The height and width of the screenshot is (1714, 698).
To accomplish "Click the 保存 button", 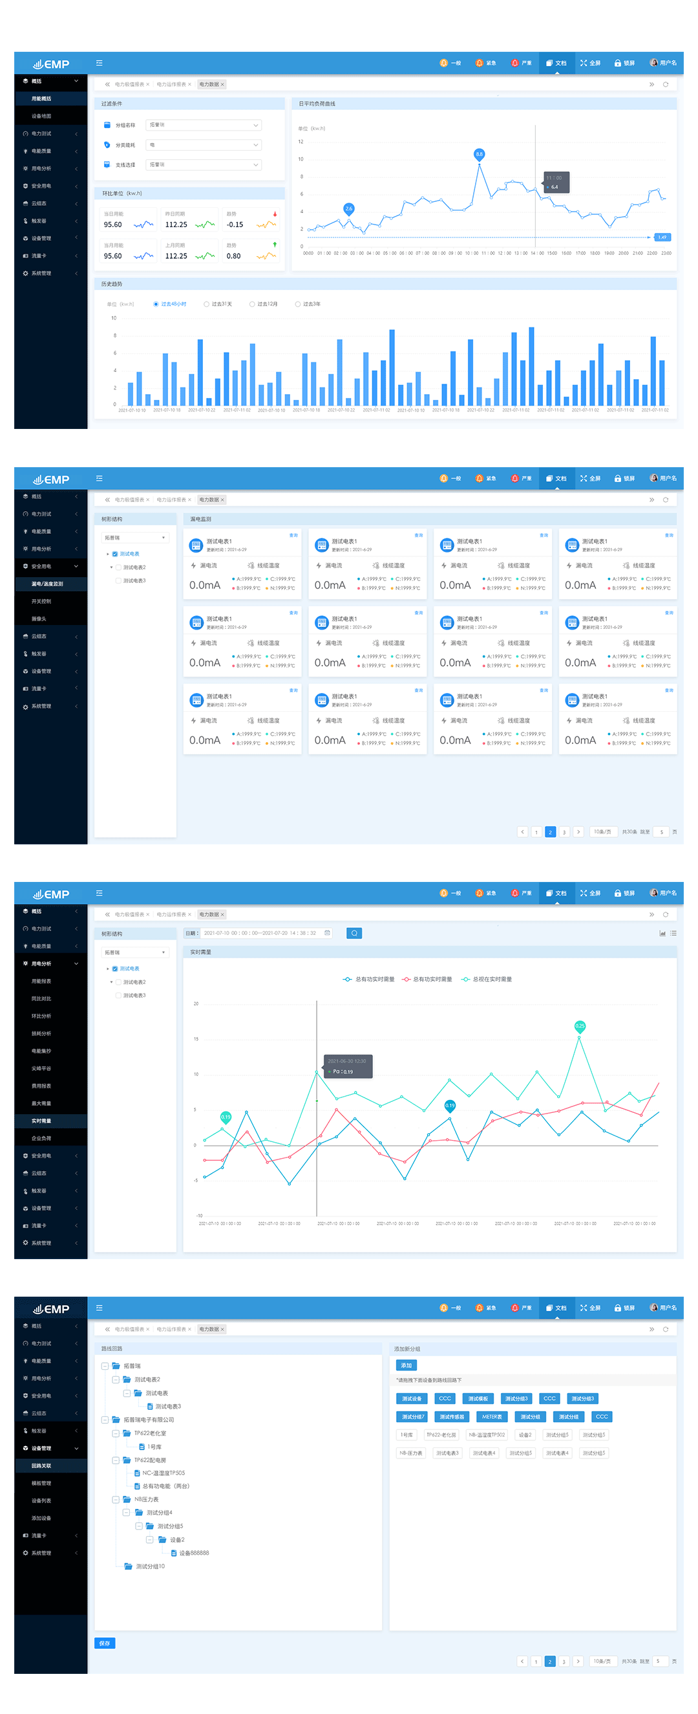I will click(104, 1643).
